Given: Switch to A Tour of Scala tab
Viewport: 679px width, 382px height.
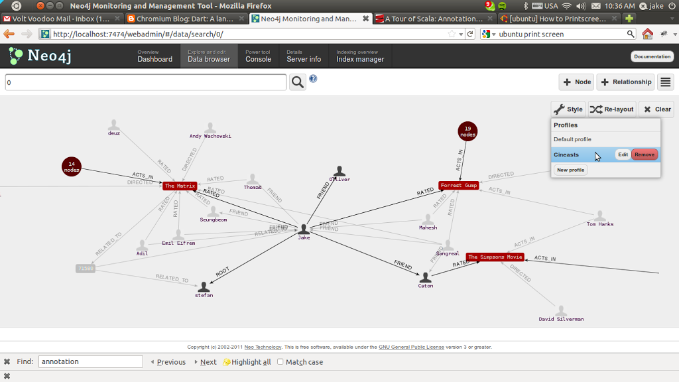Looking at the screenshot, I should tap(434, 19).
